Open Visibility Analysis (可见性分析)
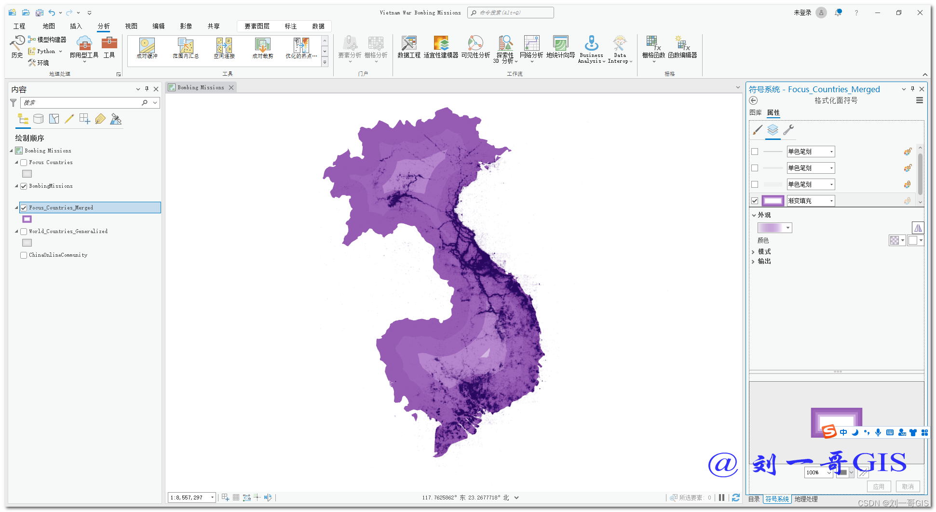The width and height of the screenshot is (936, 512). (x=475, y=47)
